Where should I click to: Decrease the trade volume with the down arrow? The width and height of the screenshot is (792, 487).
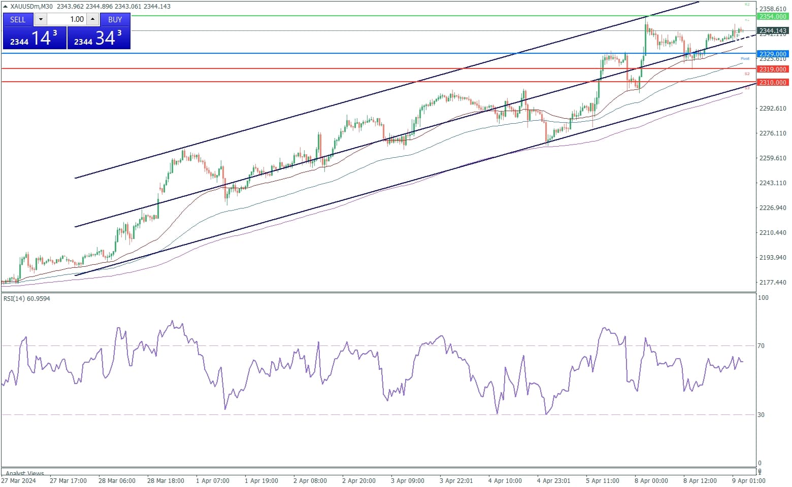[x=41, y=19]
